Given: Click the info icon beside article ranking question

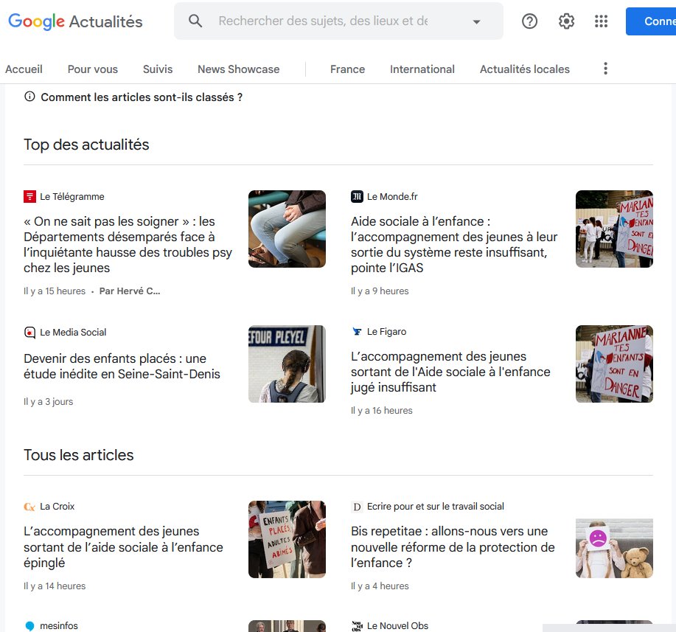Looking at the screenshot, I should coord(29,97).
